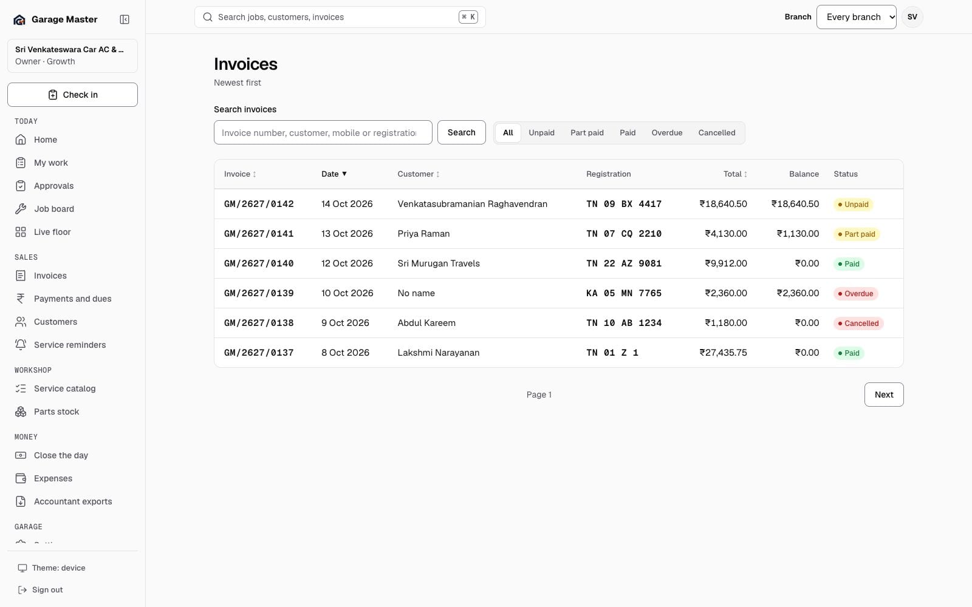Click the Live floor grid icon

pyautogui.click(x=21, y=232)
